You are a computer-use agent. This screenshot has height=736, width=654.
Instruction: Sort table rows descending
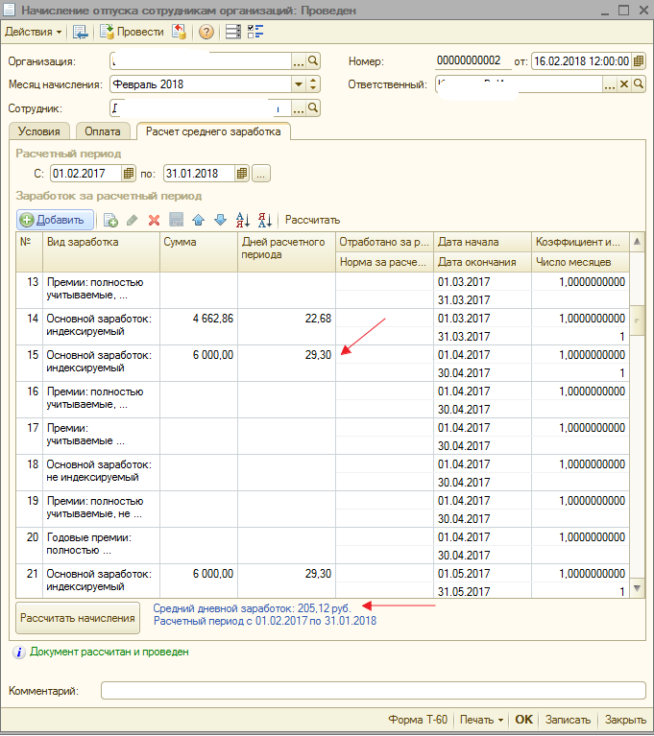pyautogui.click(x=265, y=220)
